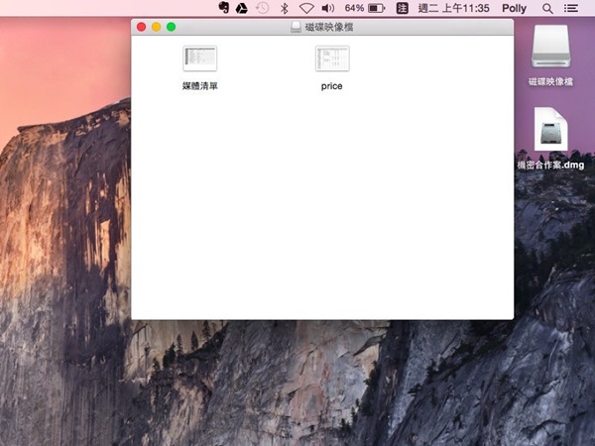
Task: Click the 媒體清單 file name label
Action: coord(200,86)
